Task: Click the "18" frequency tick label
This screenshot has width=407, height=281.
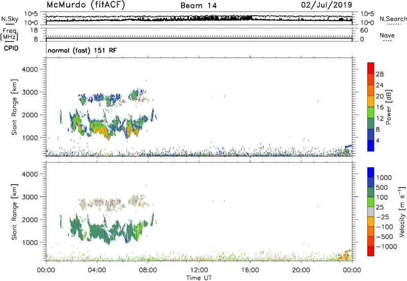Action: pos(34,30)
